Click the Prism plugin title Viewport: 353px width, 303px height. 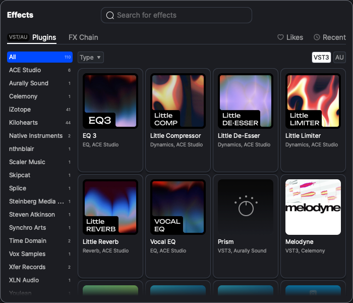pyautogui.click(x=225, y=242)
